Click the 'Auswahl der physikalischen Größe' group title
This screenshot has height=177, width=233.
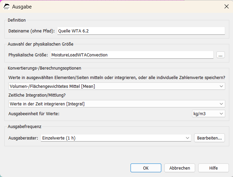[x=41, y=44]
